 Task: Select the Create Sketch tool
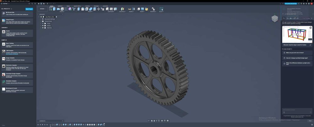[50, 9]
